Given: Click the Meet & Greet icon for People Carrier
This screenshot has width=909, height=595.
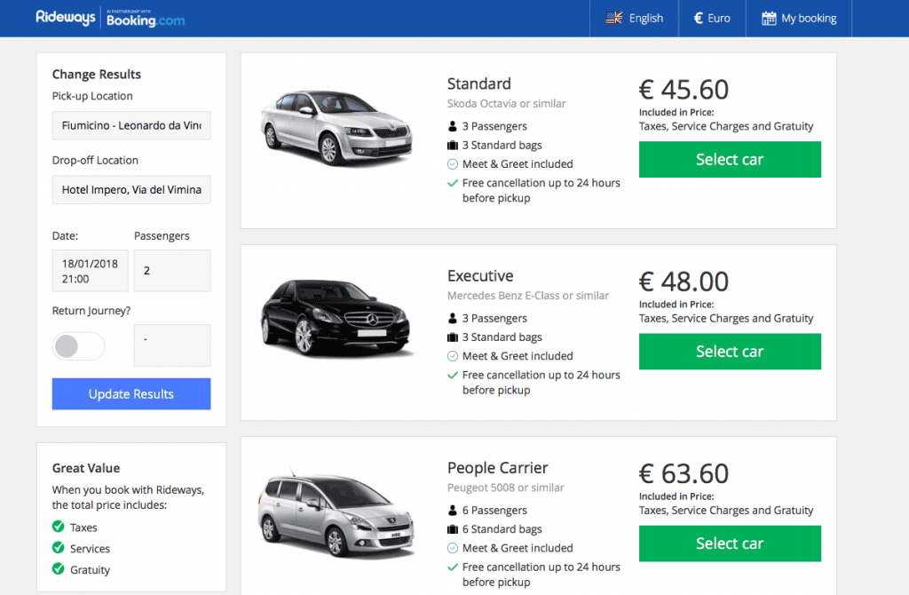Looking at the screenshot, I should coord(453,548).
